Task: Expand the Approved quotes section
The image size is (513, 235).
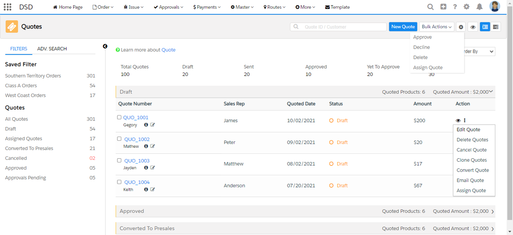Action: tap(493, 212)
